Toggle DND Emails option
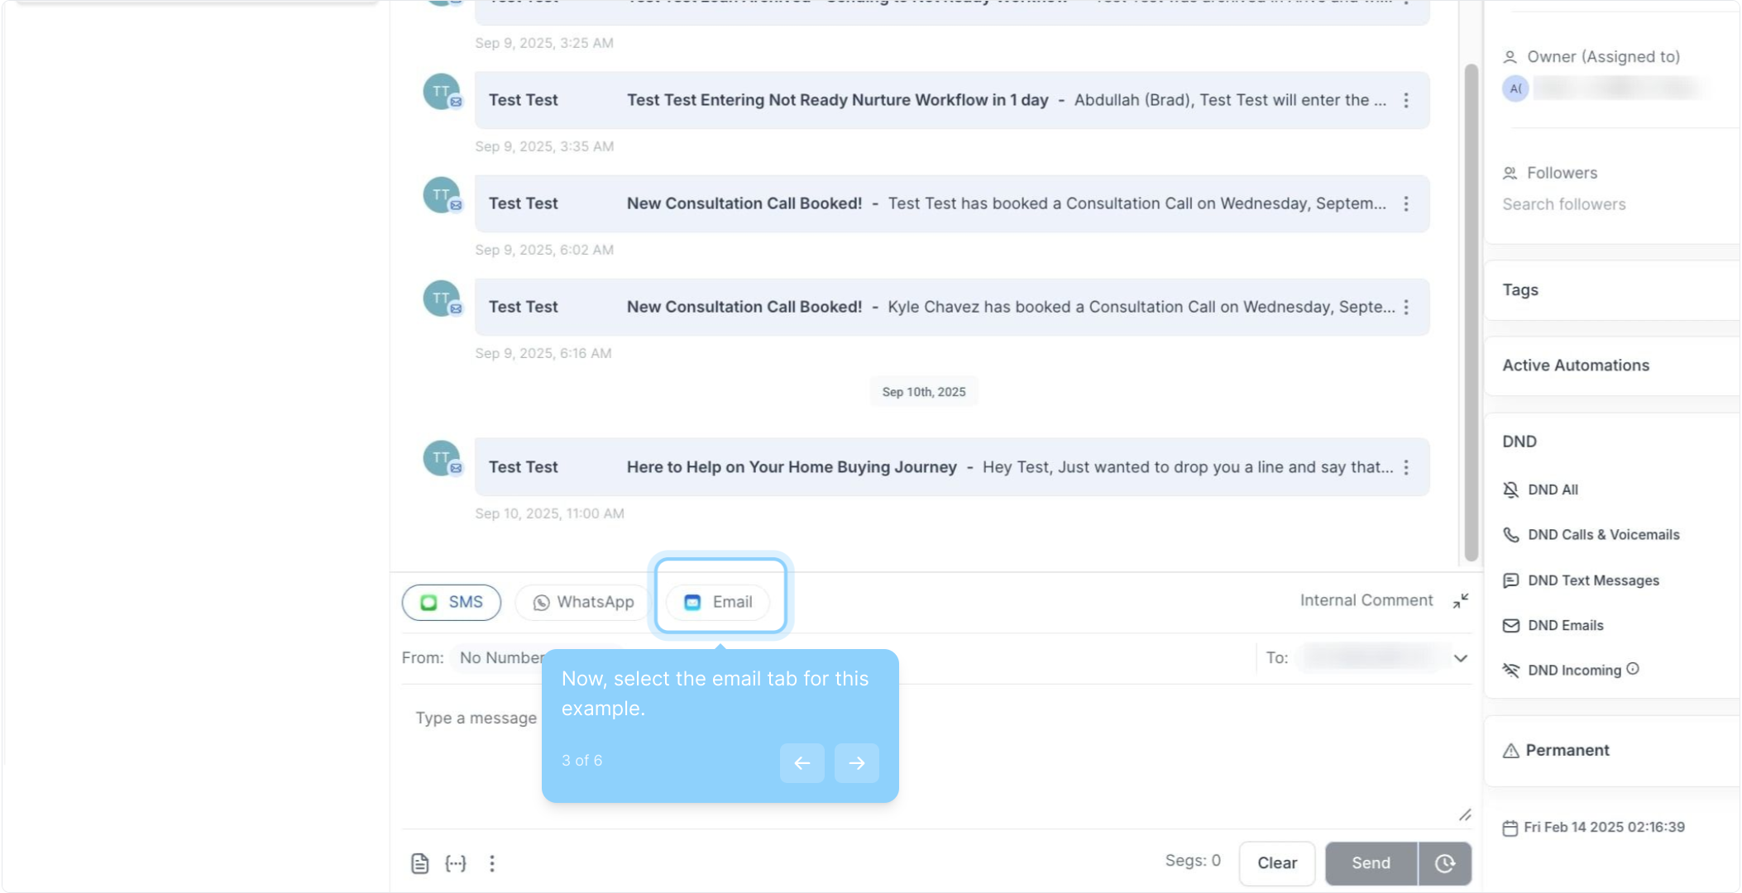1742x893 pixels. click(1564, 625)
